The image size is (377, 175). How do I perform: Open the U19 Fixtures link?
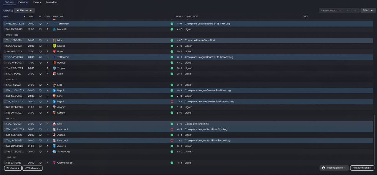32,168
